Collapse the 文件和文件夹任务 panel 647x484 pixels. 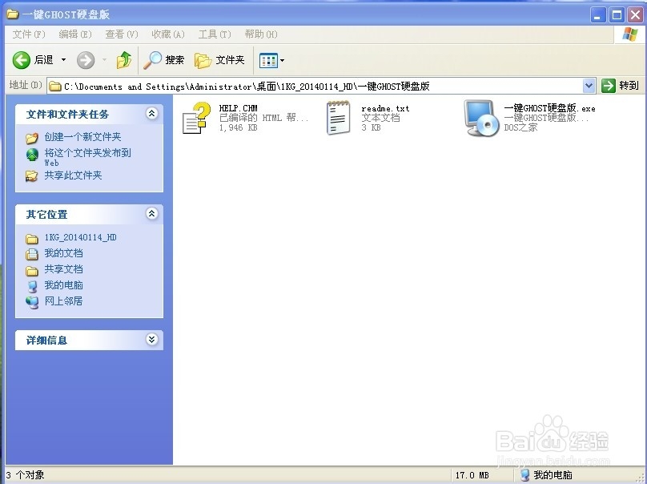pos(152,113)
